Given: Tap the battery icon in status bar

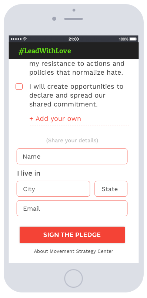Looking at the screenshot, I should point(133,39).
